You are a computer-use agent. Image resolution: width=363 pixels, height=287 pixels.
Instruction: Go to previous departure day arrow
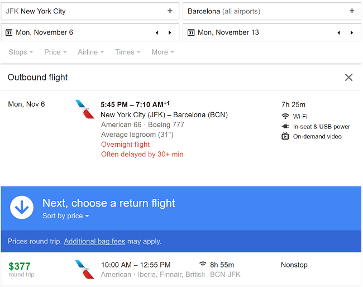tap(157, 32)
